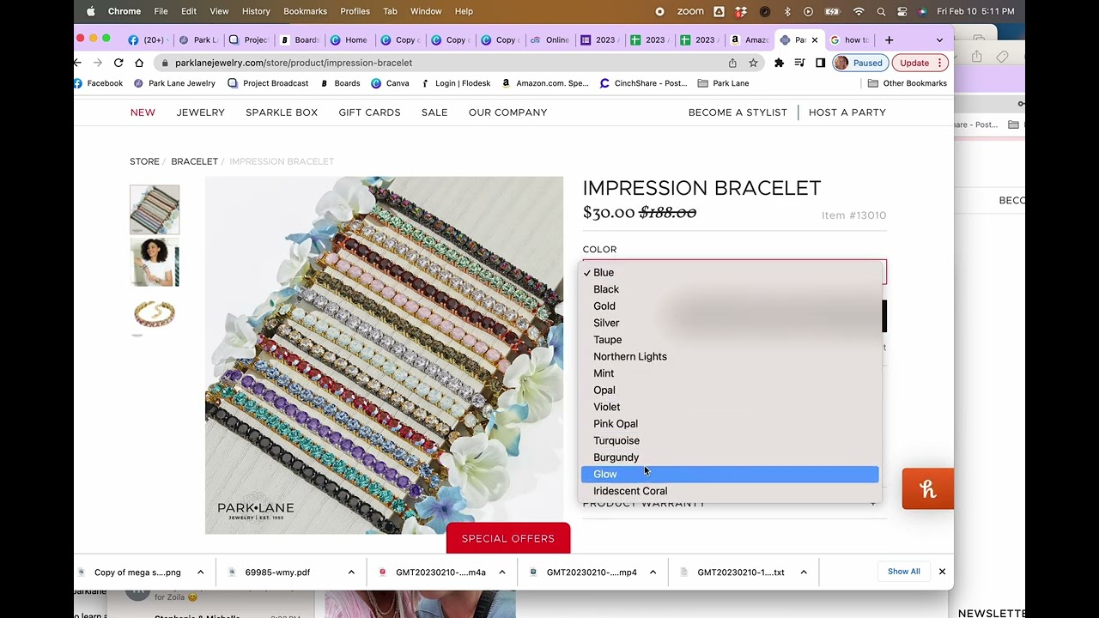The image size is (1099, 618).
Task: Go to BRACELET breadcrumb
Action: [x=194, y=161]
